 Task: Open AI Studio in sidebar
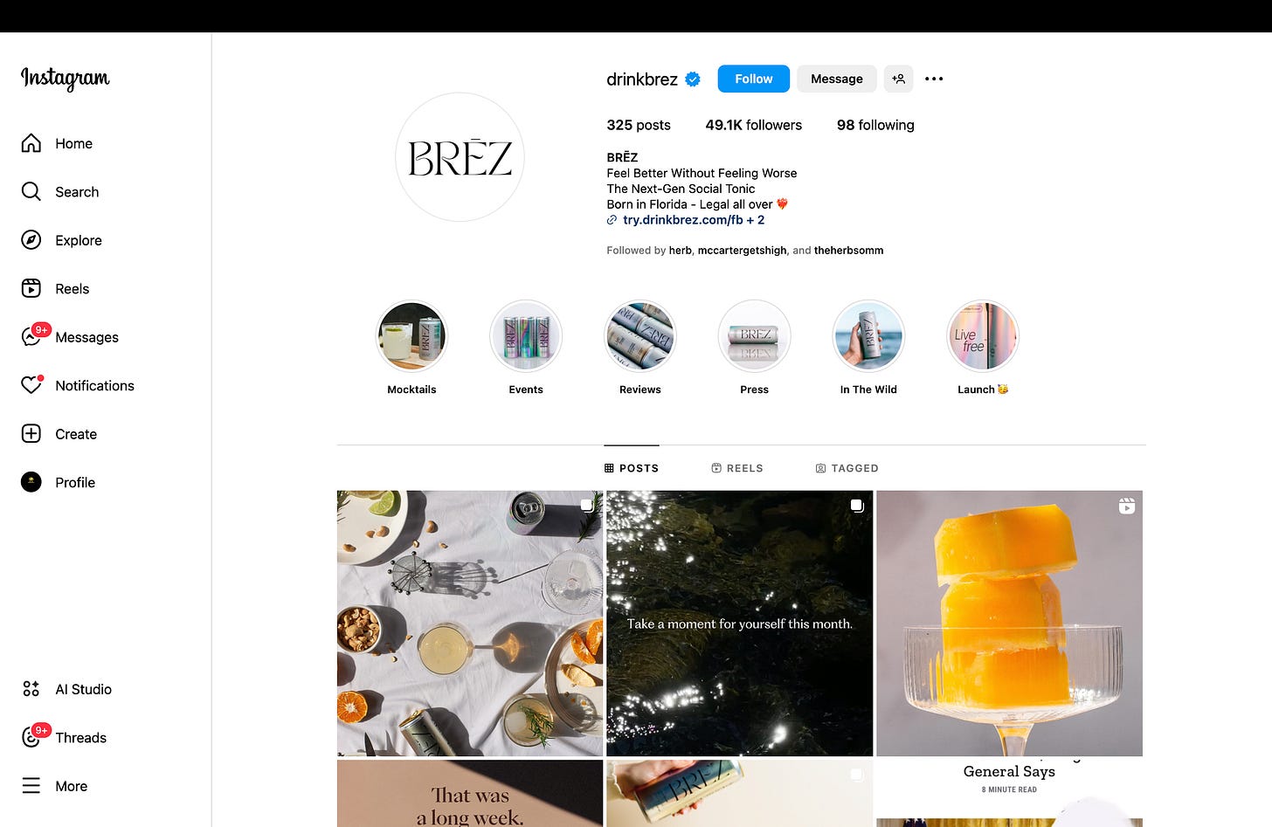(66, 689)
